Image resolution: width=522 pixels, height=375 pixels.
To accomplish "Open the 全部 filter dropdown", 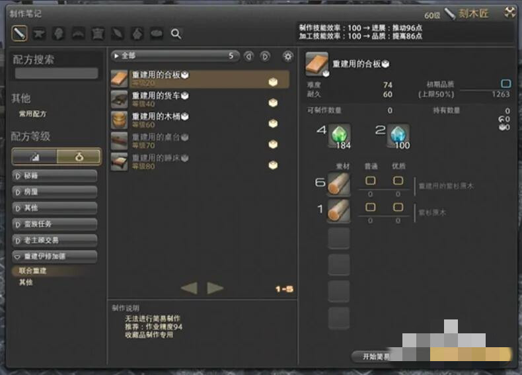I will (175, 56).
